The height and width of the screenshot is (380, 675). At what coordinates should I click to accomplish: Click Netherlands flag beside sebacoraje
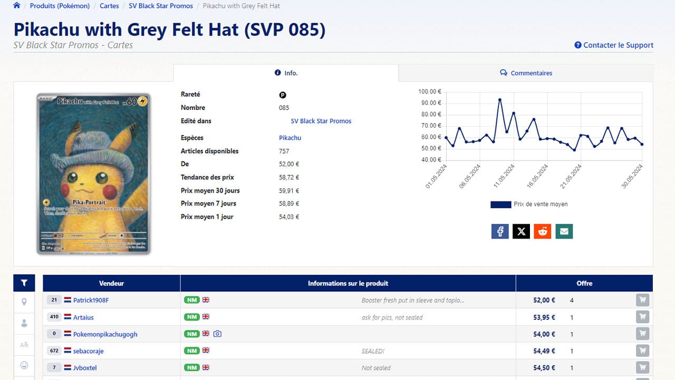67,351
